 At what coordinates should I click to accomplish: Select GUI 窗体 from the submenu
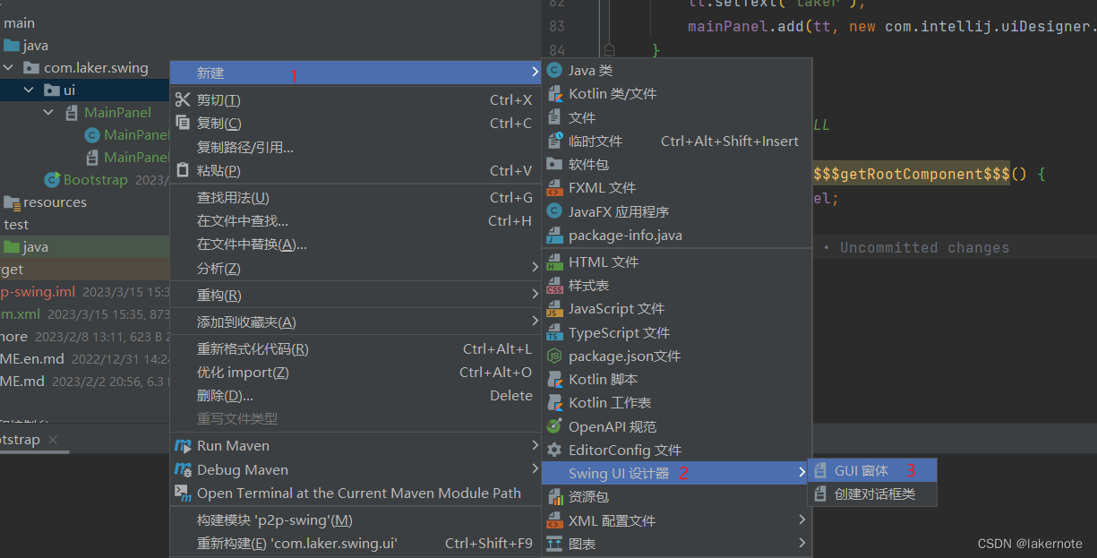pyautogui.click(x=861, y=470)
